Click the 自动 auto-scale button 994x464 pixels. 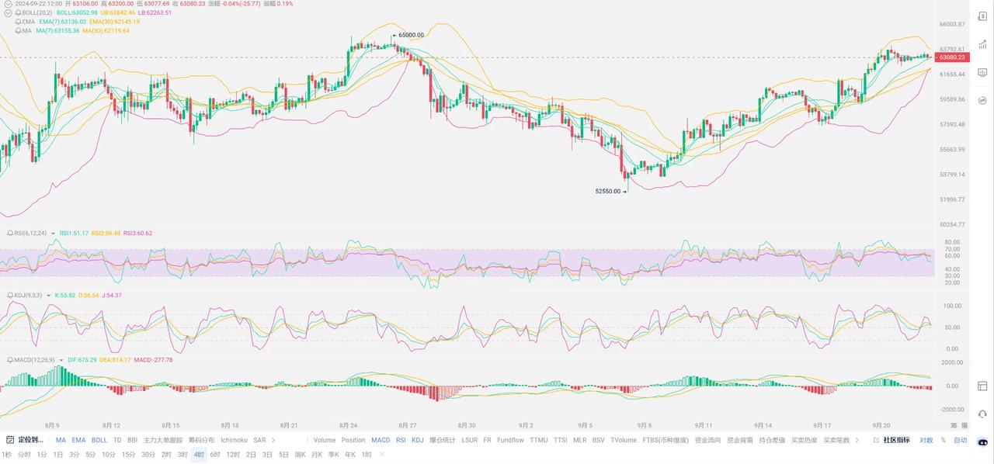pyautogui.click(x=961, y=440)
